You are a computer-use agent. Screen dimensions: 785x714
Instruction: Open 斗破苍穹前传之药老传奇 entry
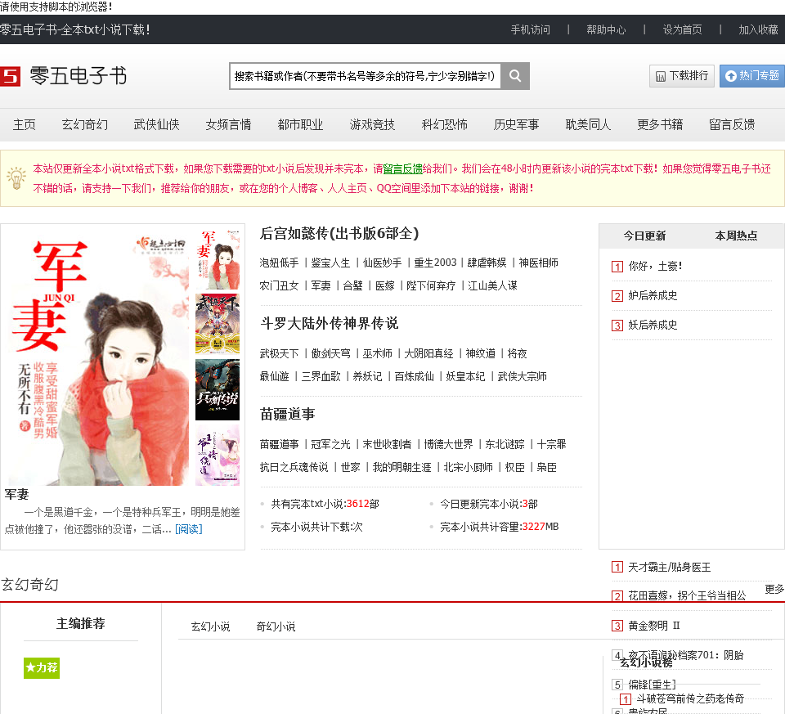point(690,699)
